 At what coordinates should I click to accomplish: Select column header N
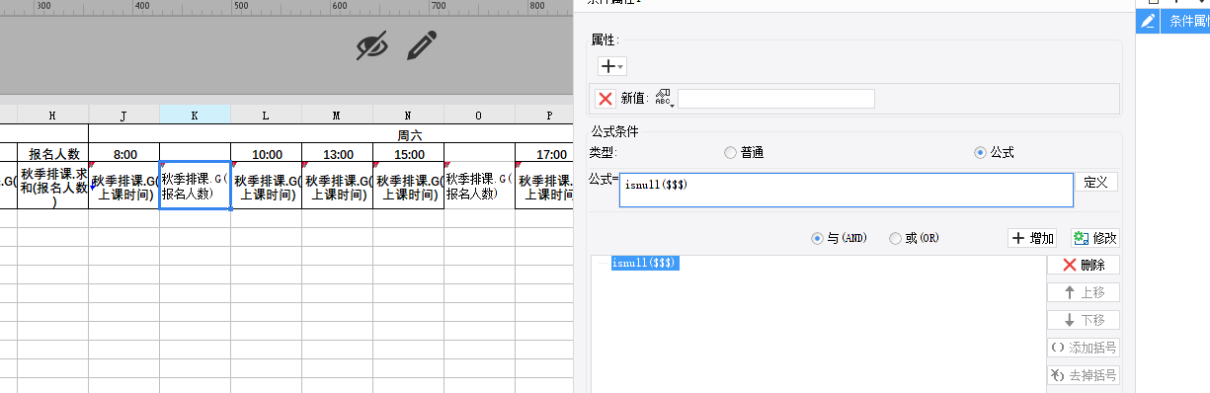click(x=408, y=116)
